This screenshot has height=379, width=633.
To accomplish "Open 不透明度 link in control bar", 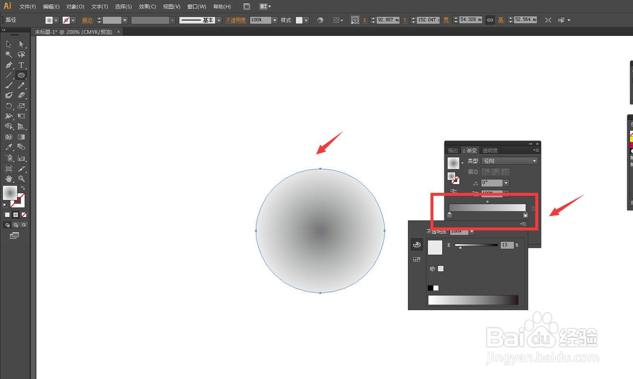I will click(x=236, y=20).
